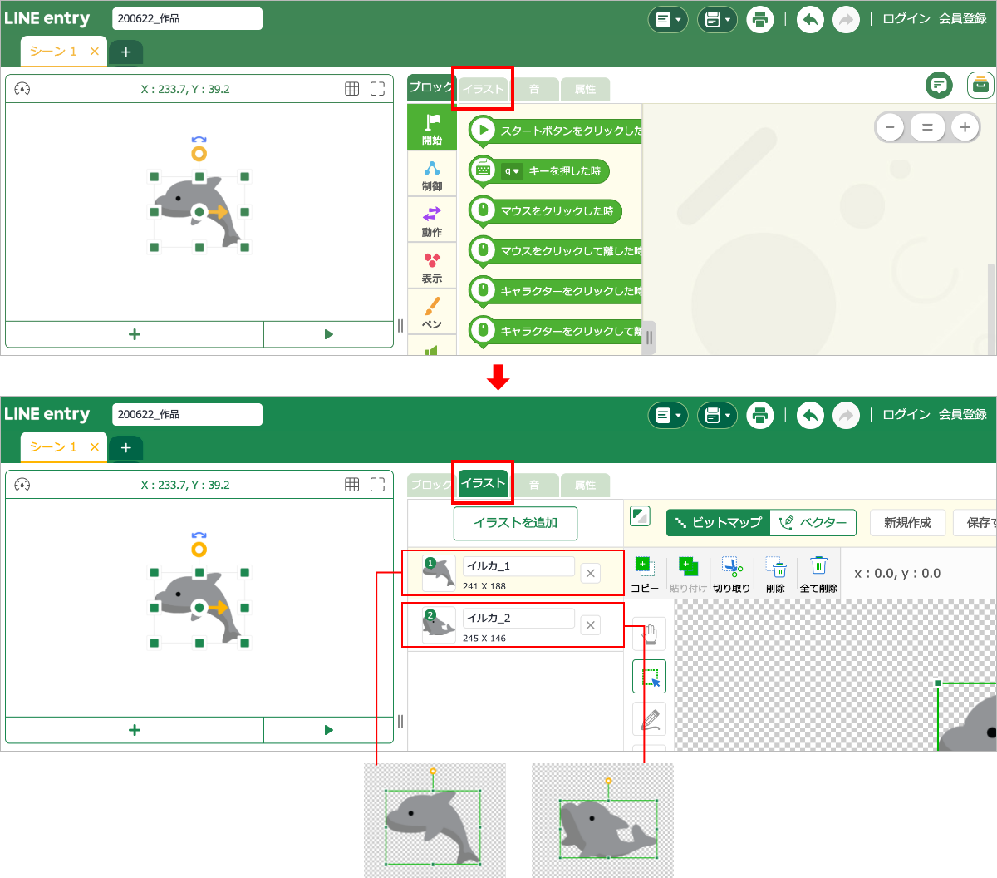This screenshot has height=878, width=997.
Task: Open q key dropdown in key-pressed block
Action: tap(512, 171)
